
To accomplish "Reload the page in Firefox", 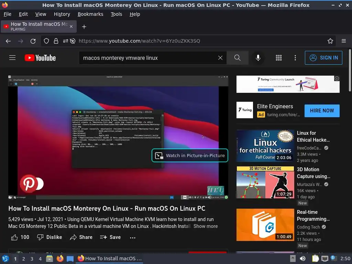I will click(33, 41).
